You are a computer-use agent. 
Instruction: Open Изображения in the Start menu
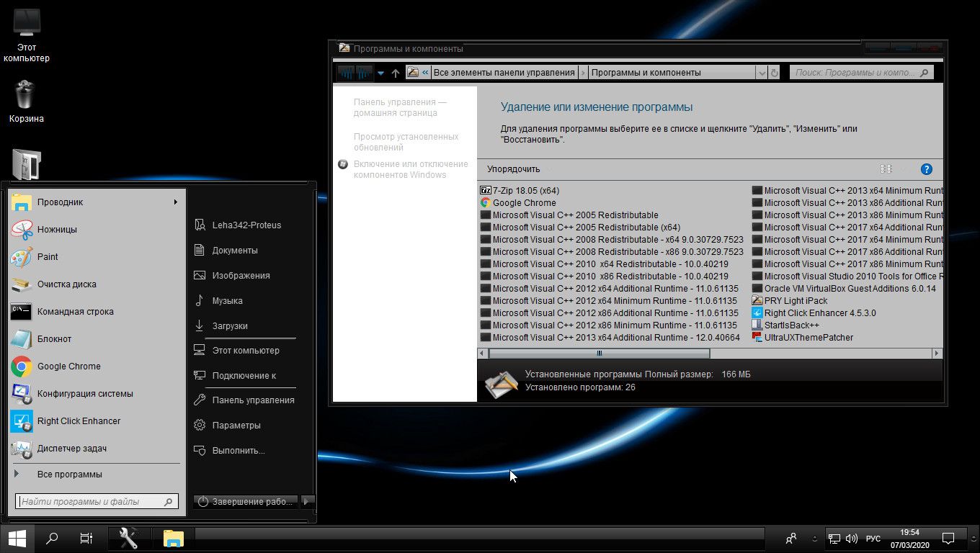tap(245, 276)
